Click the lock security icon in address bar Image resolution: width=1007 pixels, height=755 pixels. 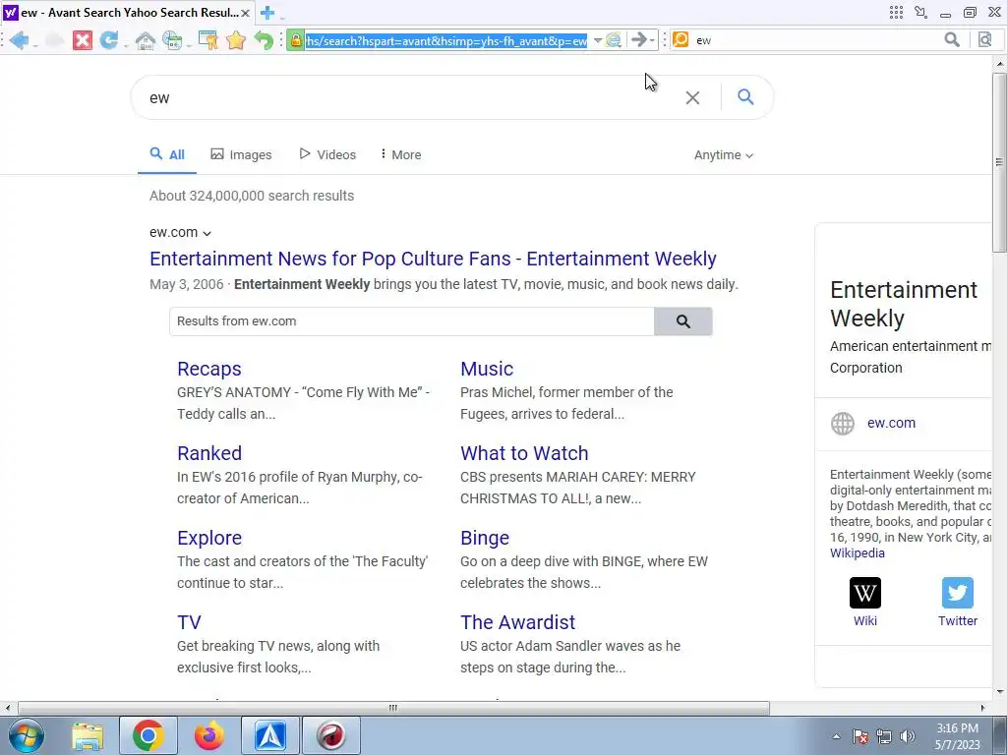tap(295, 40)
